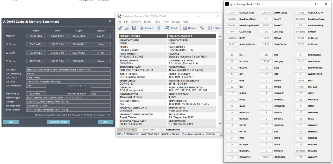Open Report from the Thaiphoon Burner toolbar
The width and height of the screenshot is (333, 164).
tap(190, 28)
